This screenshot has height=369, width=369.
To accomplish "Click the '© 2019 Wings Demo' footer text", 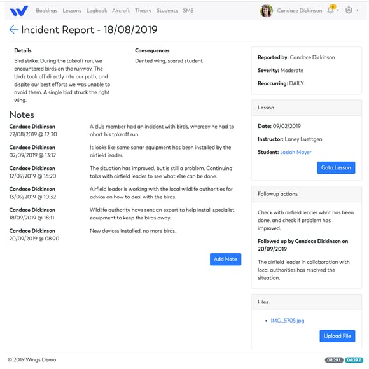I will [x=32, y=359].
